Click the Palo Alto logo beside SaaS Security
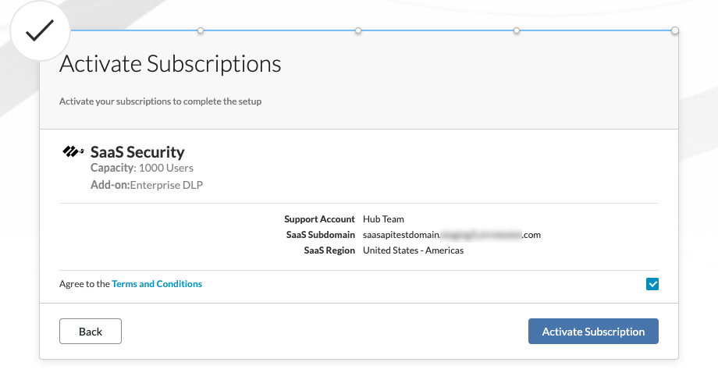Image resolution: width=718 pixels, height=387 pixels. tap(73, 151)
